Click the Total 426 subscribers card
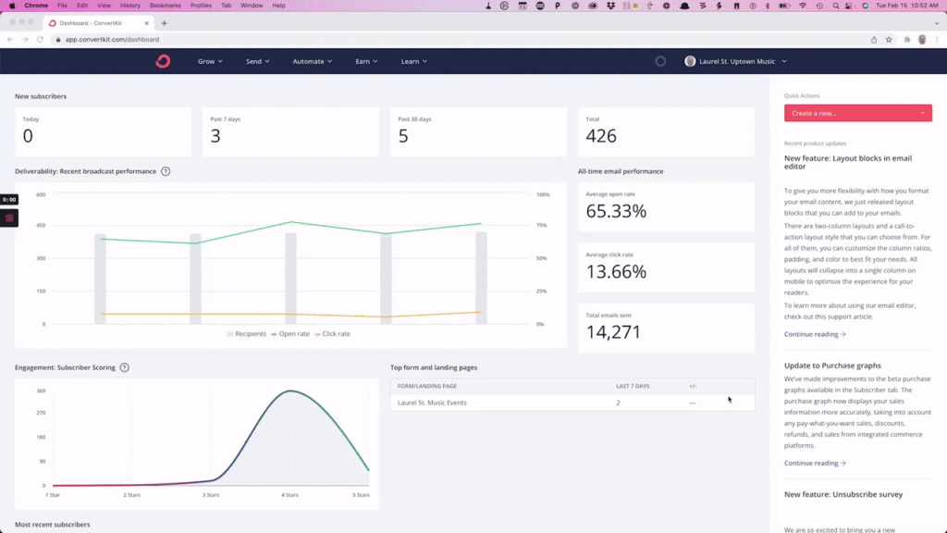 coord(666,131)
